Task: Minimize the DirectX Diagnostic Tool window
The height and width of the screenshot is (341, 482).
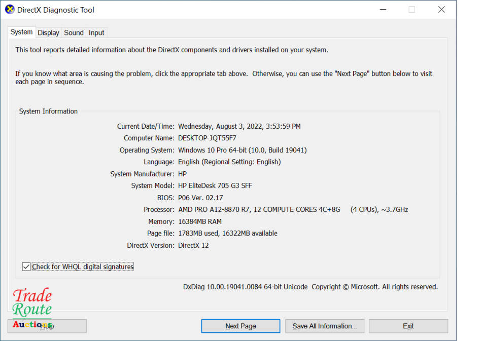Action: [382, 10]
